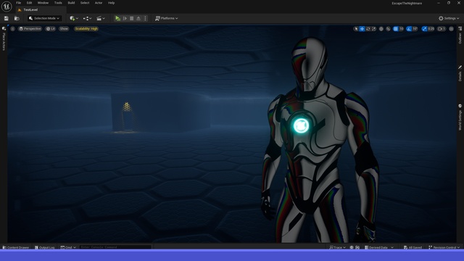The height and width of the screenshot is (261, 464).
Task: Open the Build menu
Action: coord(71,3)
